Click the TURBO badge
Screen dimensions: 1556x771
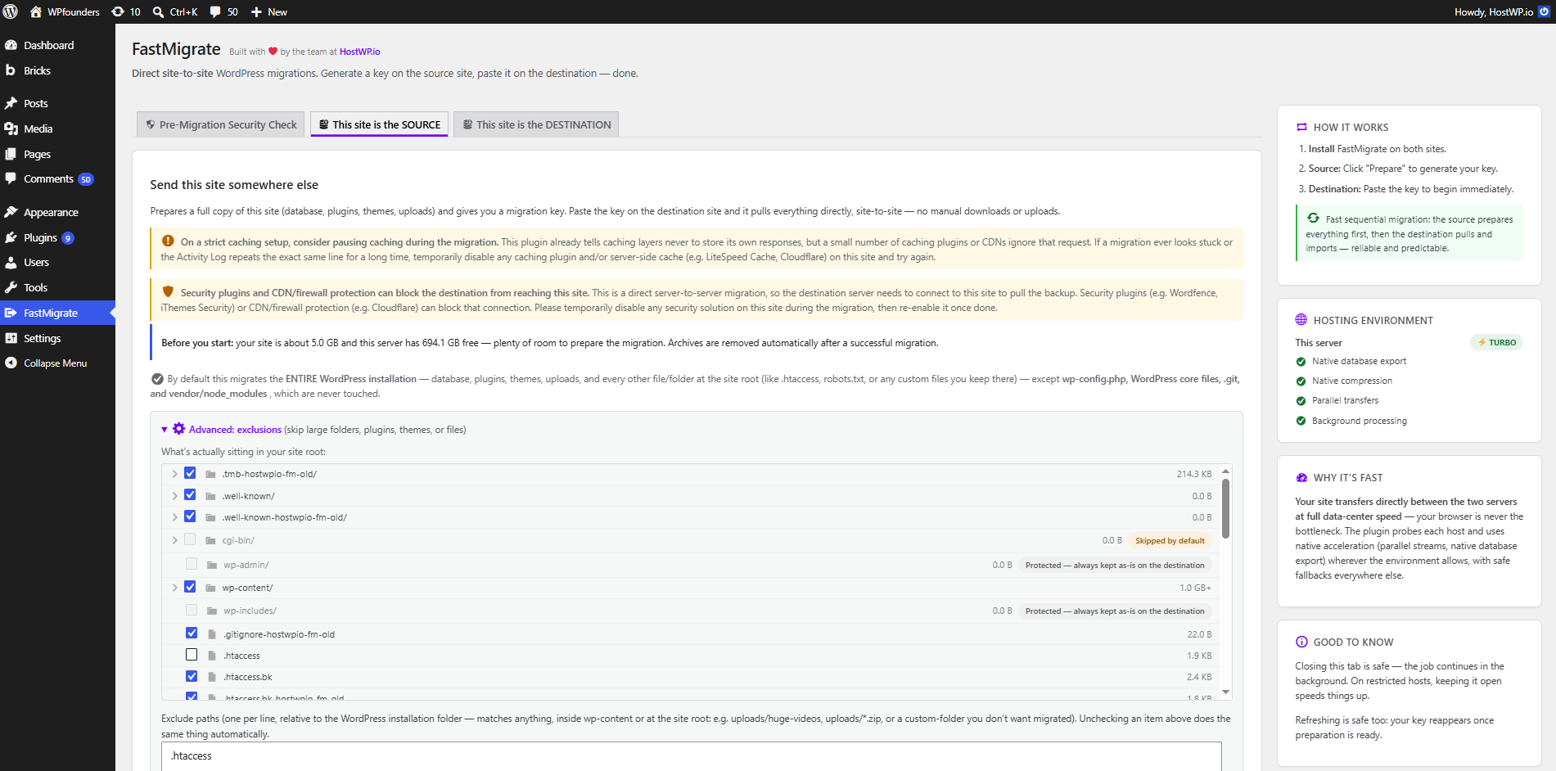[1496, 343]
